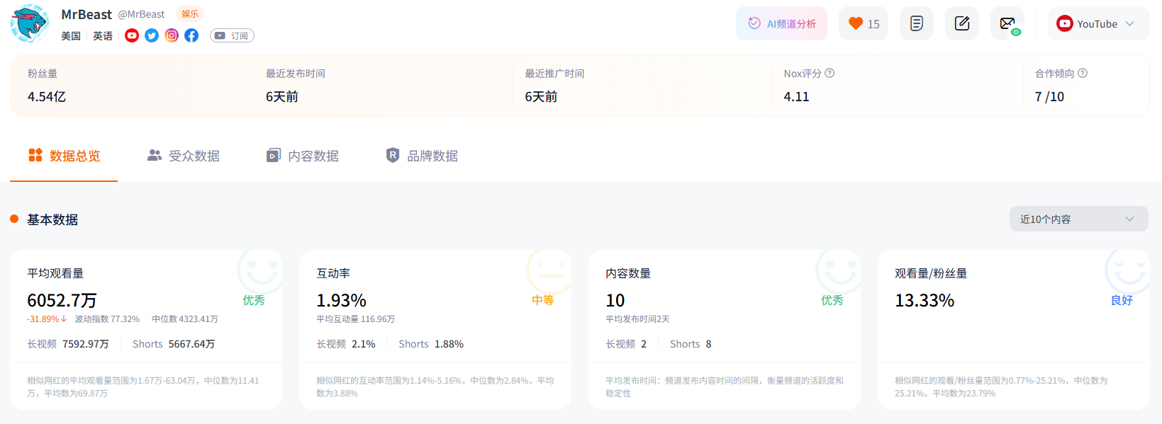Open MrBeast's YouTube channel icon link
The width and height of the screenshot is (1162, 424).
132,35
